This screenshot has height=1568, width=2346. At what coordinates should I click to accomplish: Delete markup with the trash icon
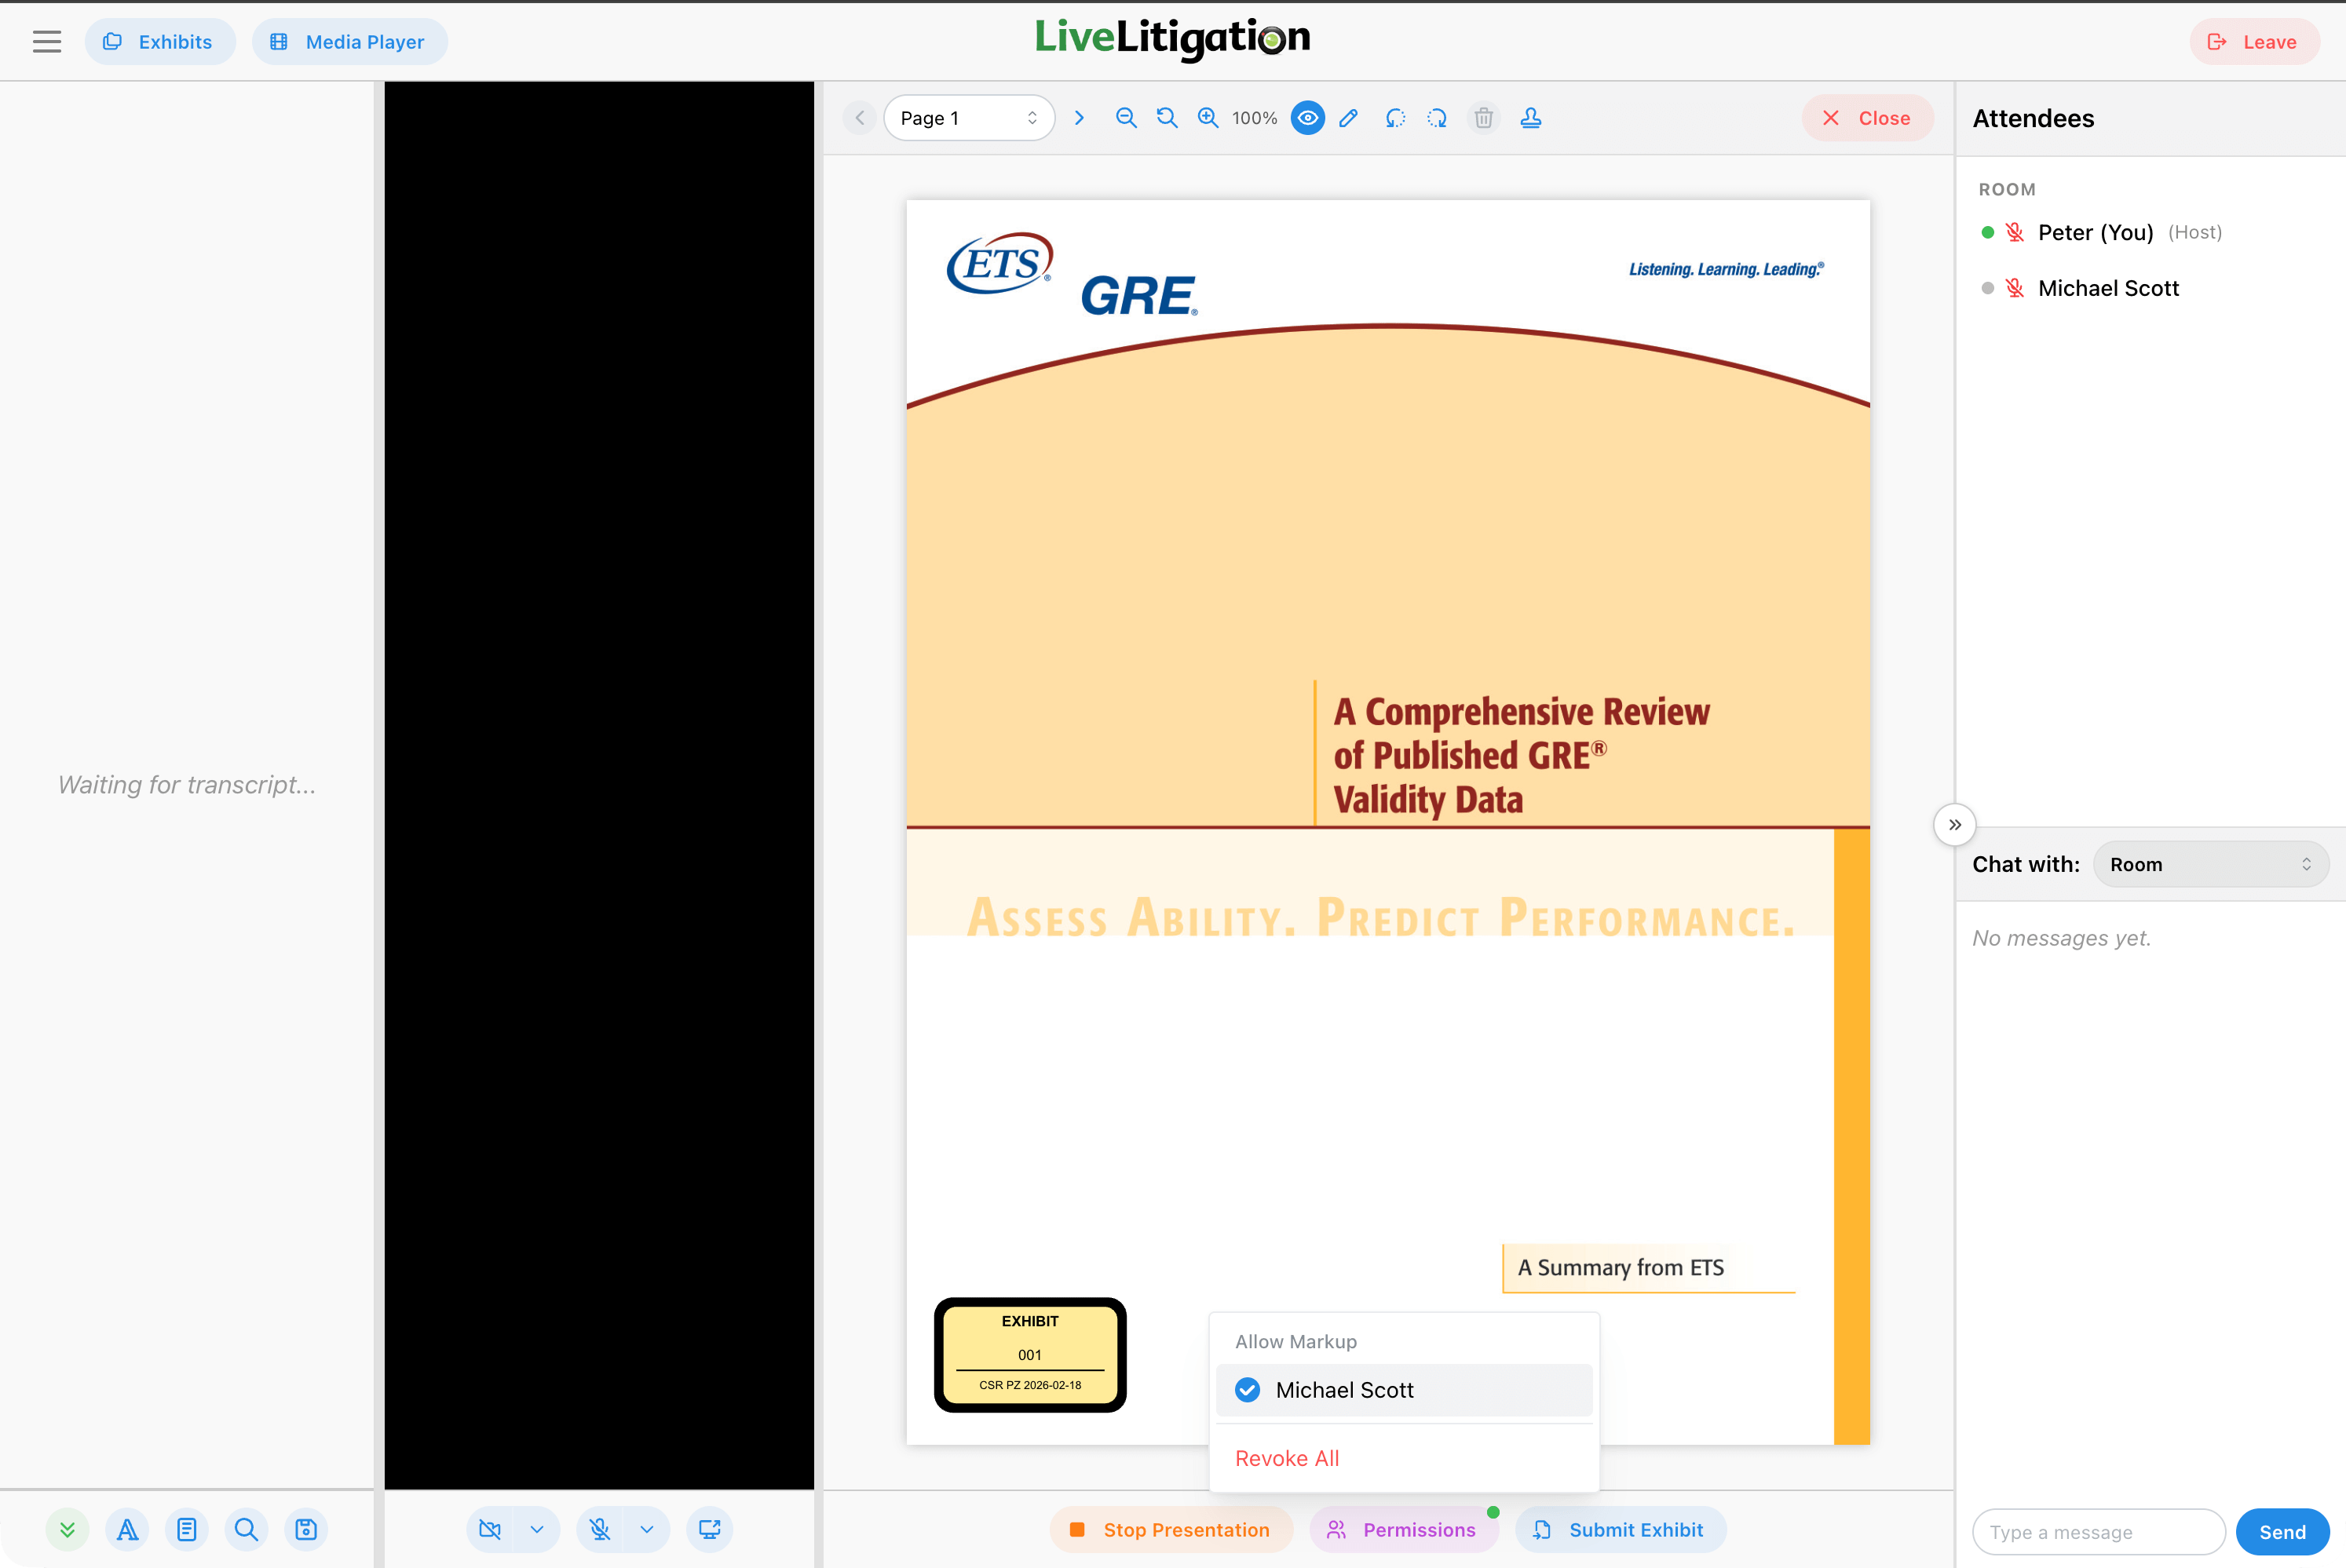1484,118
